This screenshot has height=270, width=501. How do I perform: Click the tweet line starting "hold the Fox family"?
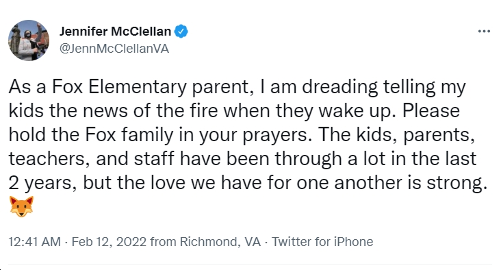coord(242,135)
